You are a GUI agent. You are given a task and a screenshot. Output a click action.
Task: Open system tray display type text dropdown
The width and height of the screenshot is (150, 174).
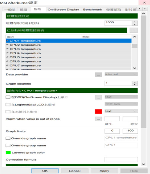121,111
